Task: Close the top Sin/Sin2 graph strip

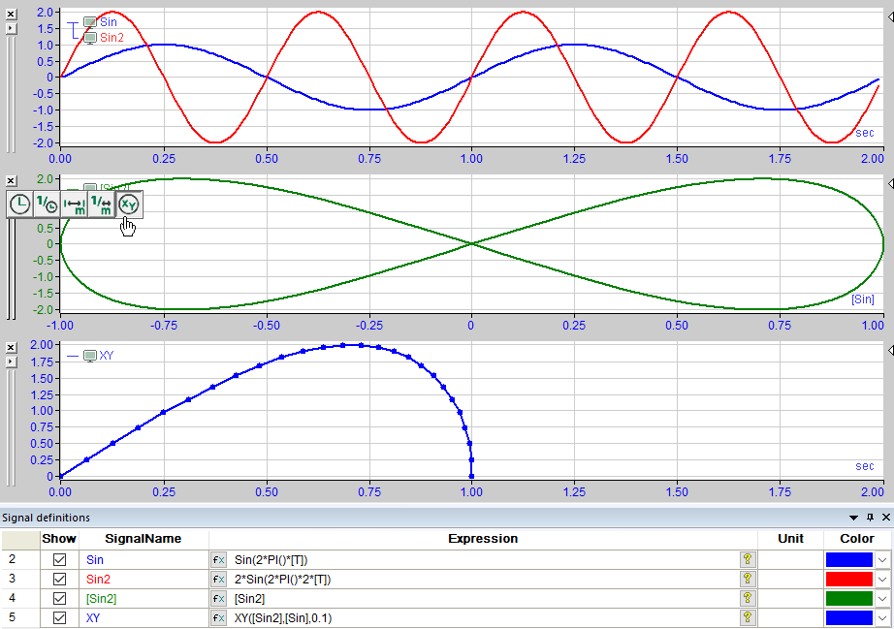Action: pyautogui.click(x=11, y=15)
